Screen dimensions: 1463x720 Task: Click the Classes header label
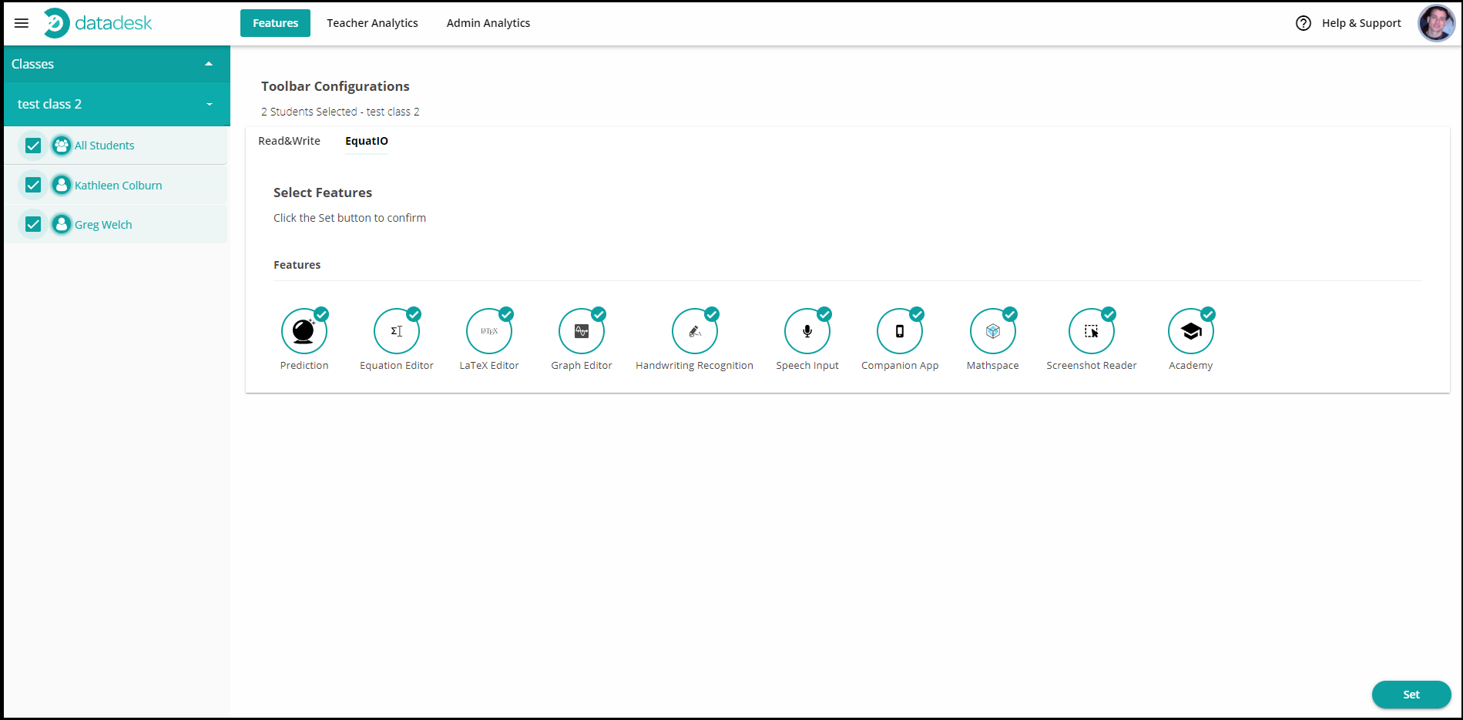(32, 64)
